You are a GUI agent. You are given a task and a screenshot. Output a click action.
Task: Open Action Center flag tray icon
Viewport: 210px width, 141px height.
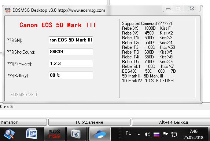point(165,134)
